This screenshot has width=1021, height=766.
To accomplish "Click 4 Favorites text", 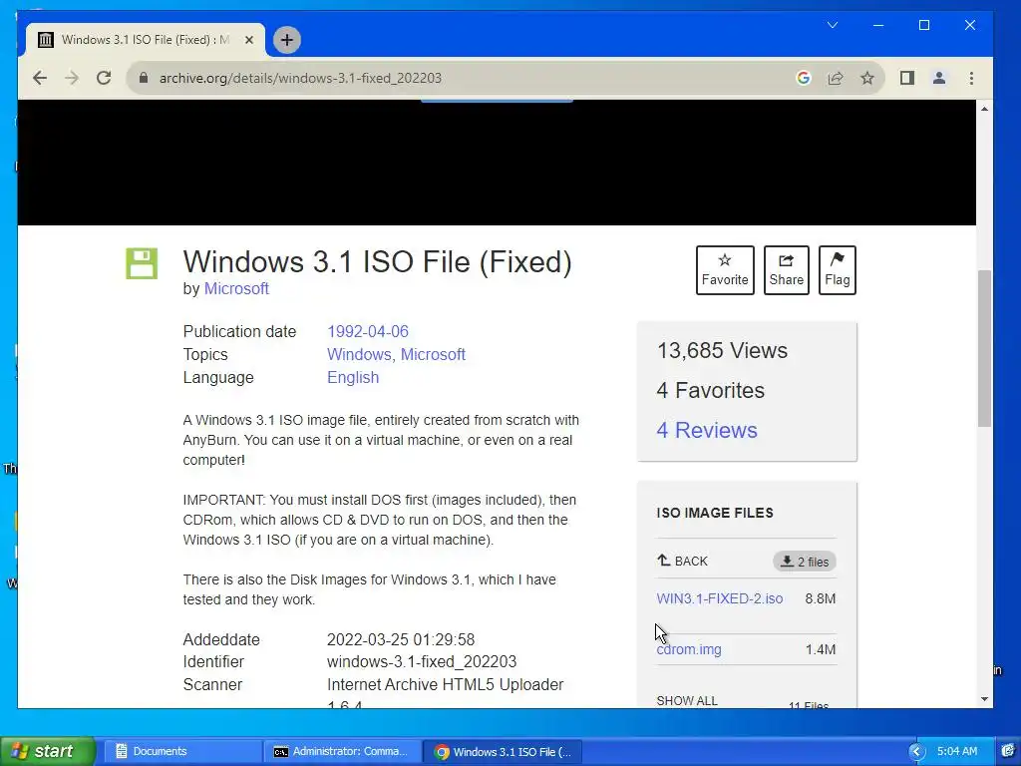I will [710, 390].
